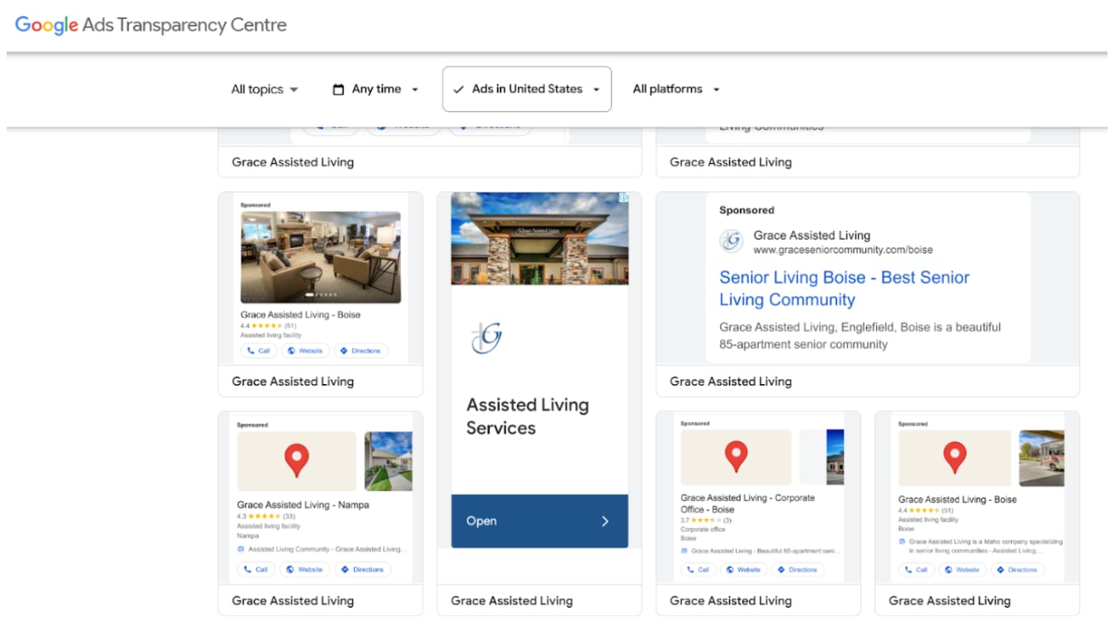
Task: Click the chevron arrow on the Open button
Action: [x=605, y=521]
